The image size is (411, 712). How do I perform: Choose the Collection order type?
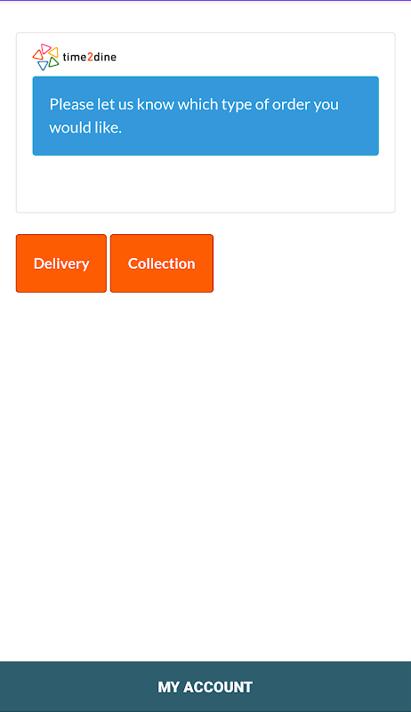coord(162,263)
